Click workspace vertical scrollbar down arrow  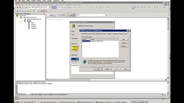pos(168,78)
